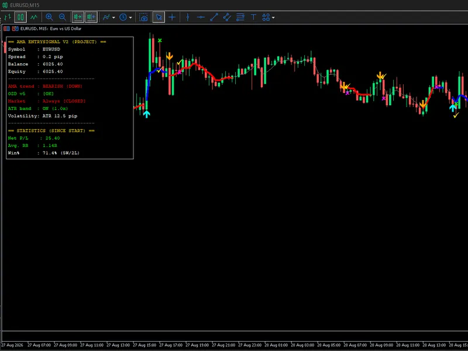Toggle chart shift from right border
Viewport: 468px width, 351px height.
[x=91, y=17]
